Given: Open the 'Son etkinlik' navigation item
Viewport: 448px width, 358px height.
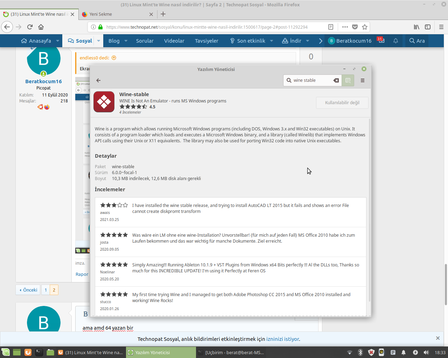Looking at the screenshot, I should pyautogui.click(x=248, y=41).
